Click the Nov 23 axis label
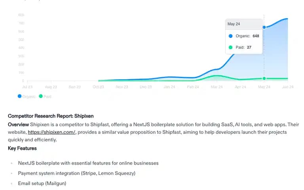The height and width of the screenshot is (190, 304). [122, 87]
